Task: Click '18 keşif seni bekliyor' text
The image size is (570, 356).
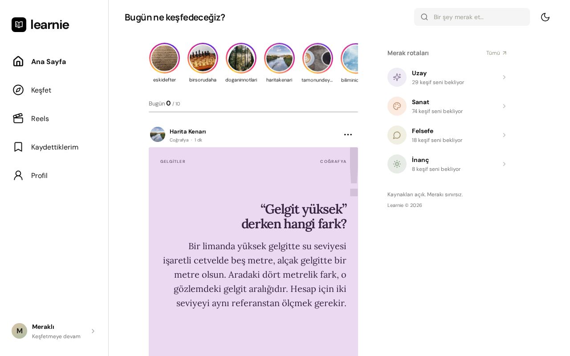Action: point(437,140)
